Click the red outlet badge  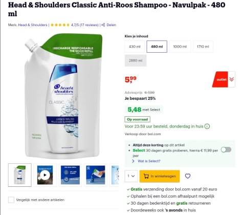(220, 79)
